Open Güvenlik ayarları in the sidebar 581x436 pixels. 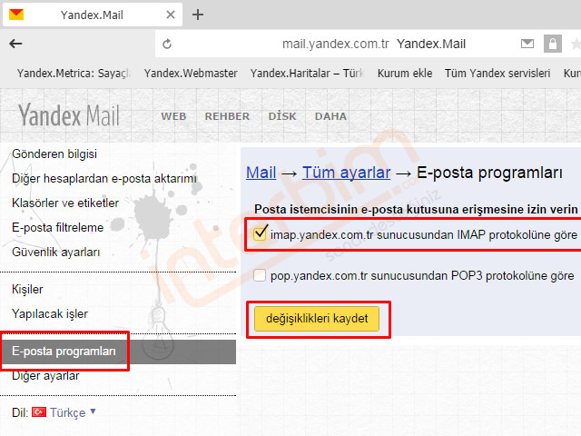[x=55, y=252]
